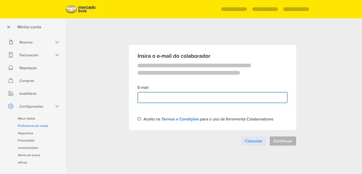Click the Configurações gear icon
Viewport: 362px width, 174px height.
click(x=11, y=106)
